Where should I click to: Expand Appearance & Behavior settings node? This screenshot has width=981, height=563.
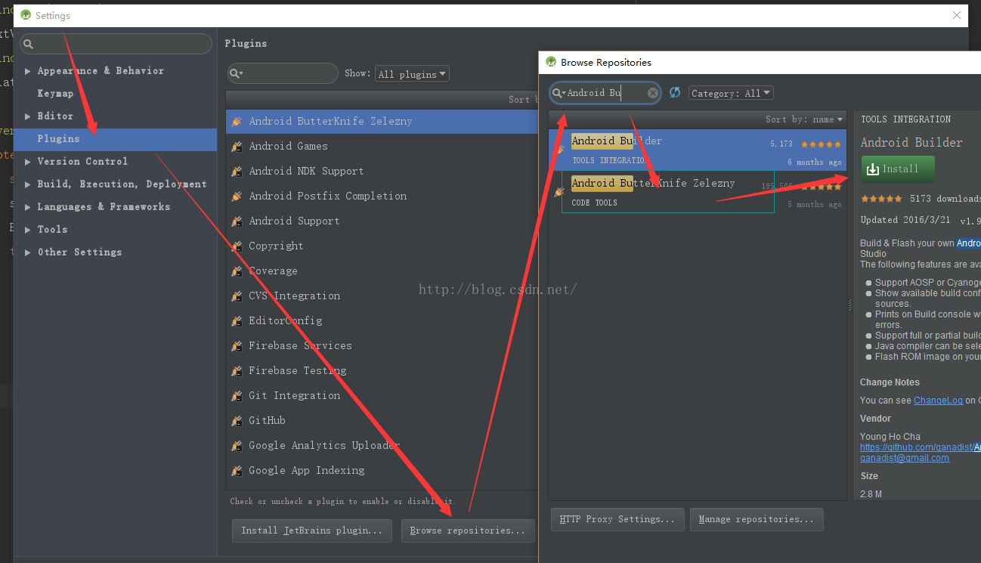click(x=28, y=71)
